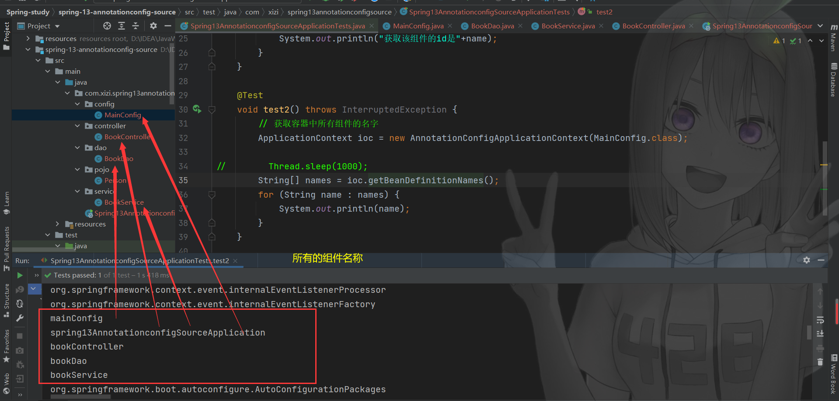Click the warning indicator in editor corner
The image size is (839, 401).
pyautogui.click(x=779, y=41)
